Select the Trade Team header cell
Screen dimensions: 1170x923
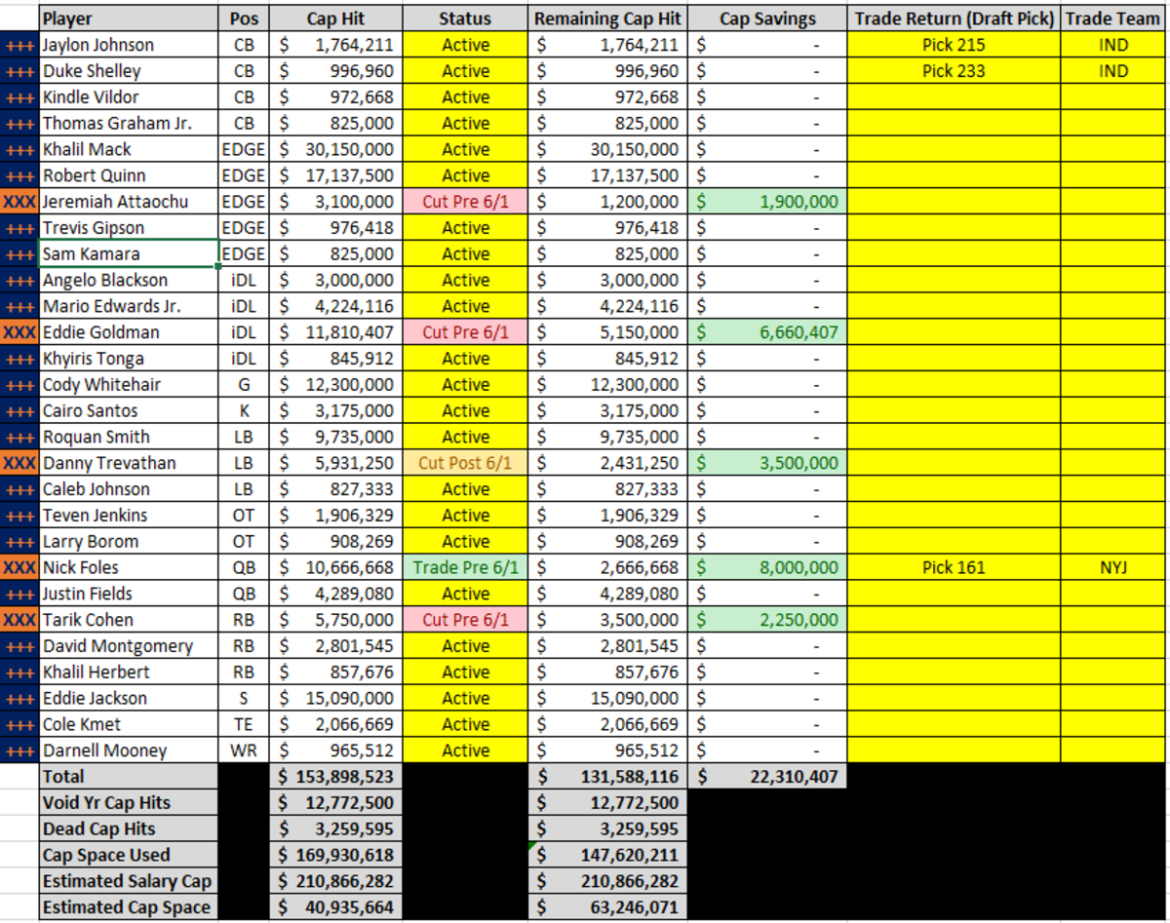[1112, 19]
